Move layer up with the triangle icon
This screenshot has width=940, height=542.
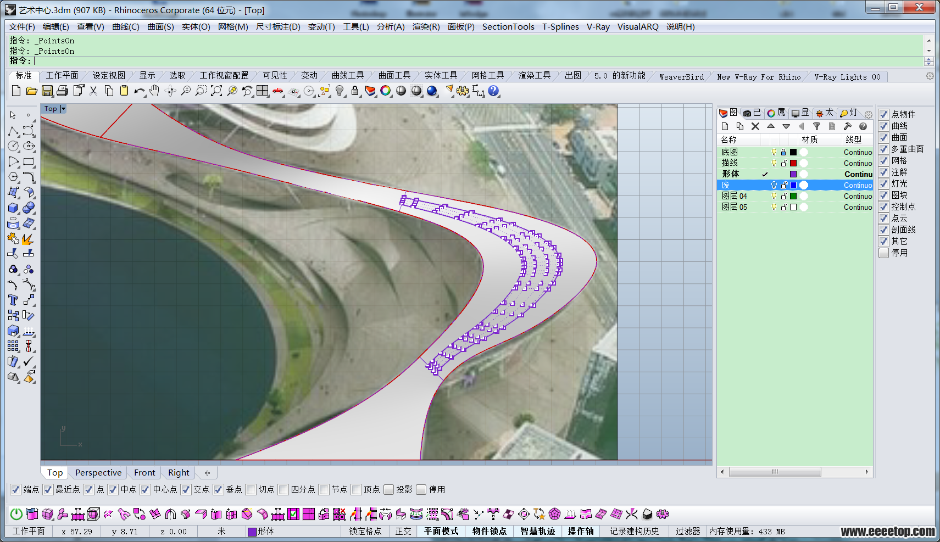pos(771,126)
